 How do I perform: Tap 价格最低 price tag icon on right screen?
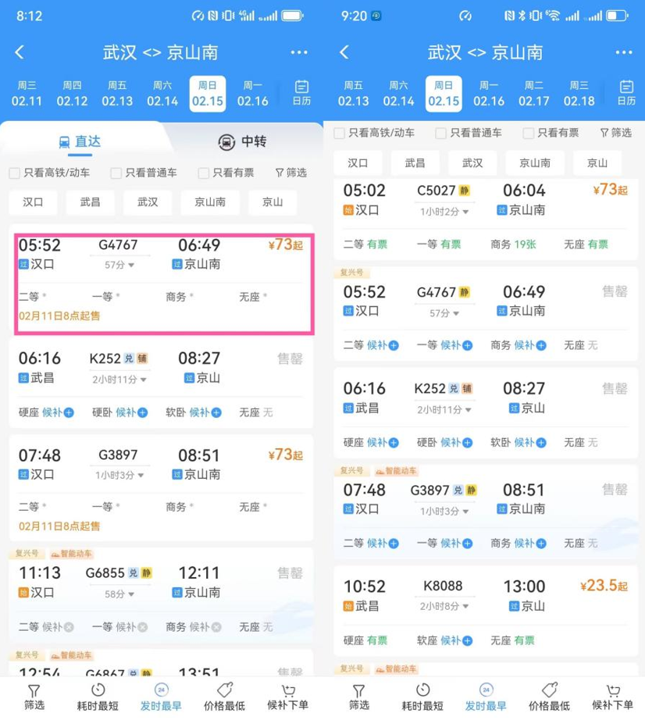(549, 690)
